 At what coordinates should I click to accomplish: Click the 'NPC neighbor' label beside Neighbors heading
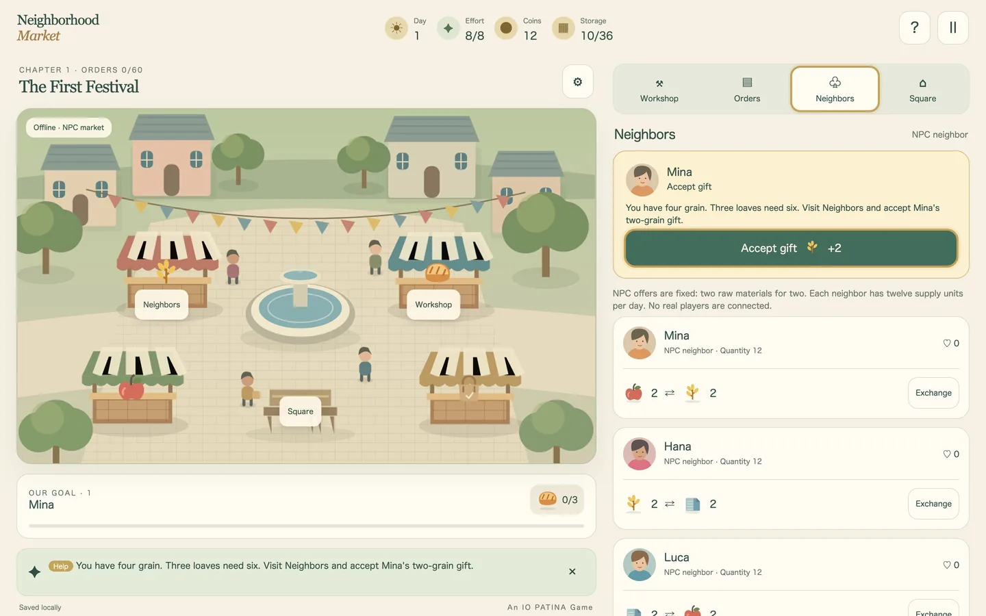[939, 135]
